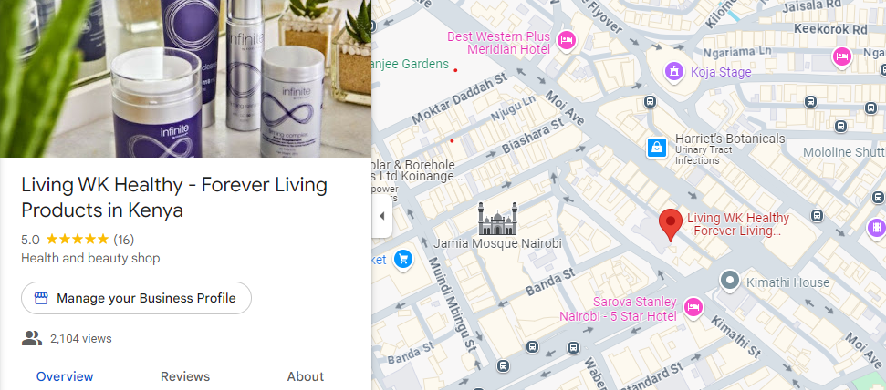Select the Jamia Mosque Nairobi landmark icon
This screenshot has height=390, width=886.
click(x=498, y=219)
